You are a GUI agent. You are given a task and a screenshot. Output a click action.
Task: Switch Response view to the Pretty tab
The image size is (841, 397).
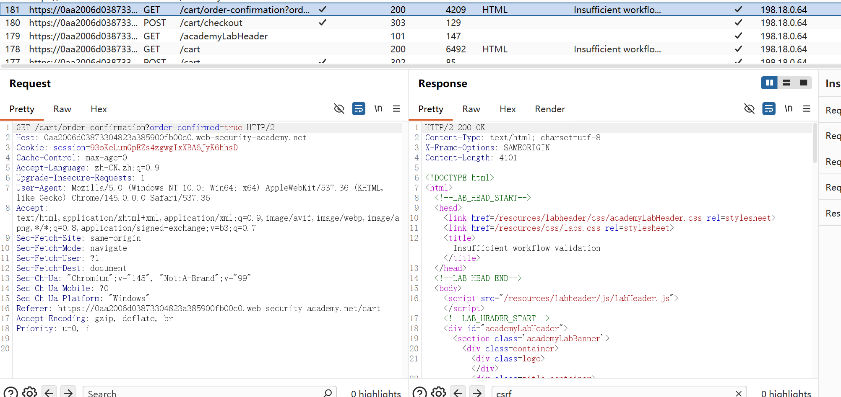(431, 109)
